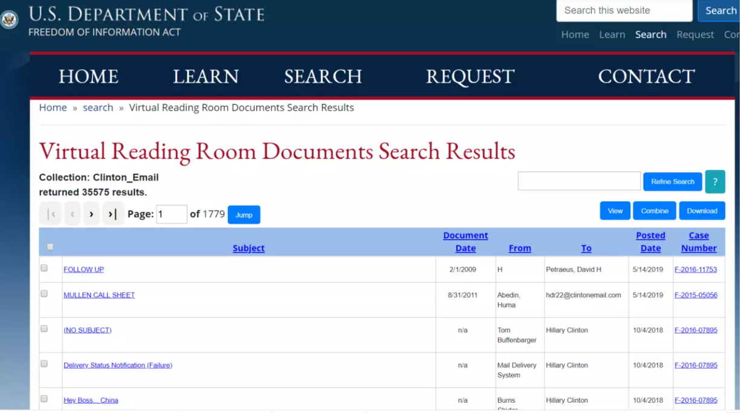Viewport: 741px width, 413px height.
Task: Click the blue Jump button
Action: (x=244, y=215)
